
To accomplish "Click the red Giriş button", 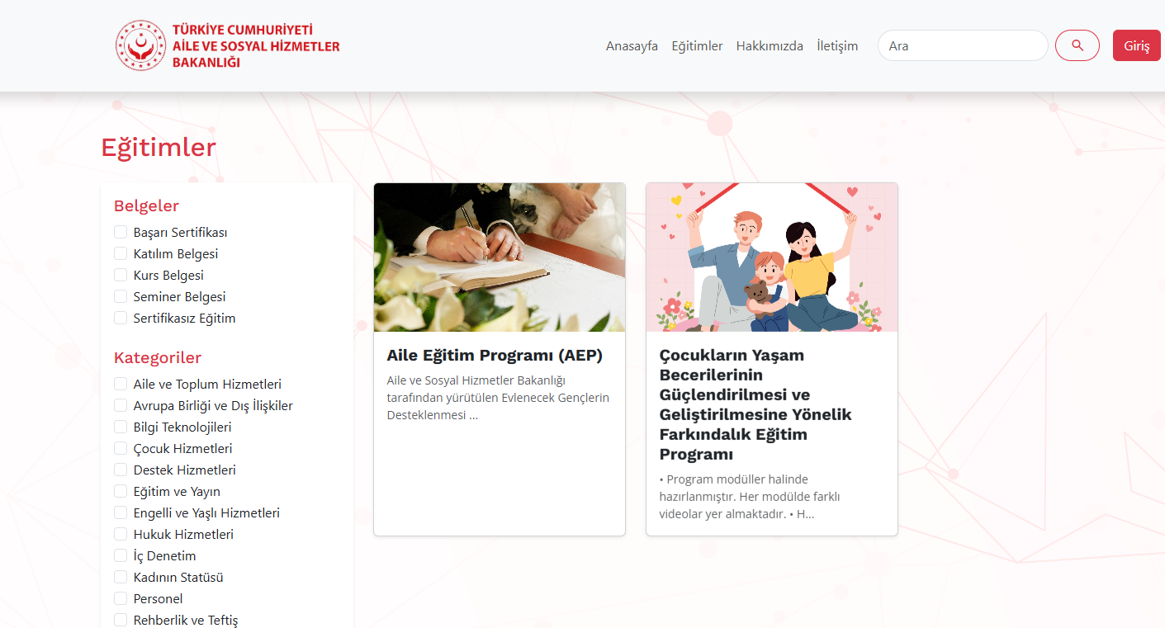I will coord(1137,45).
